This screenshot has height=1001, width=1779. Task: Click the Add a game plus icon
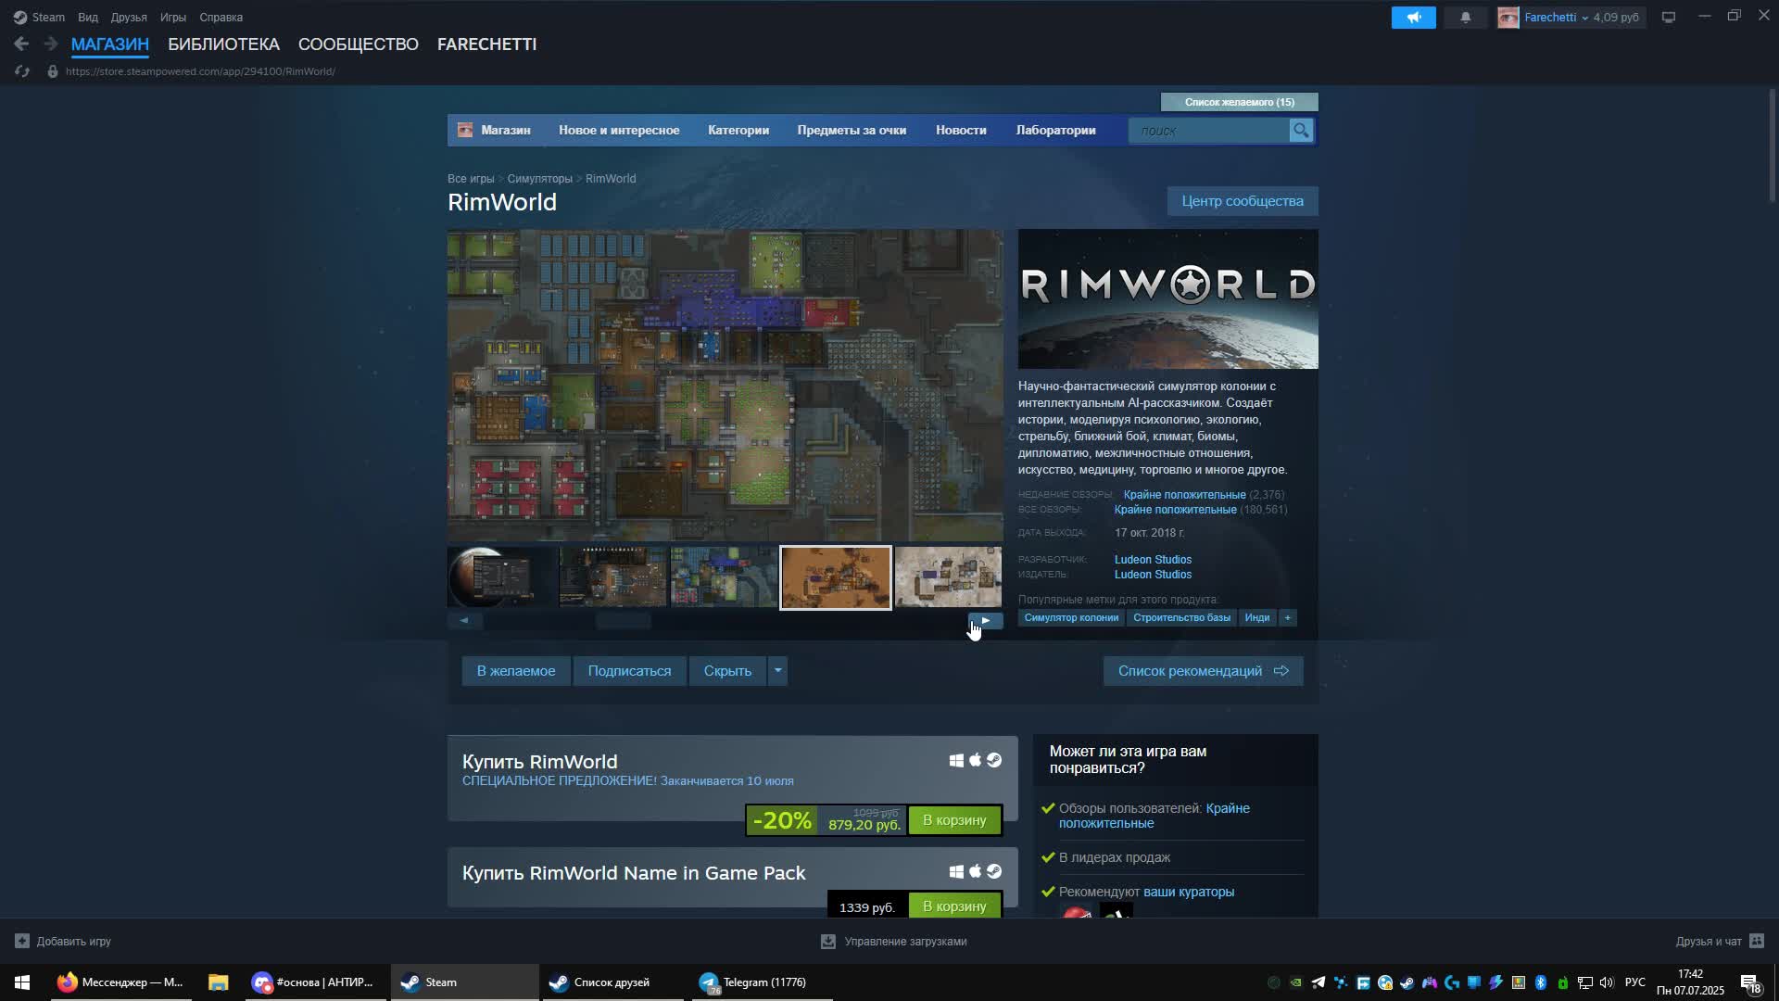tap(22, 941)
